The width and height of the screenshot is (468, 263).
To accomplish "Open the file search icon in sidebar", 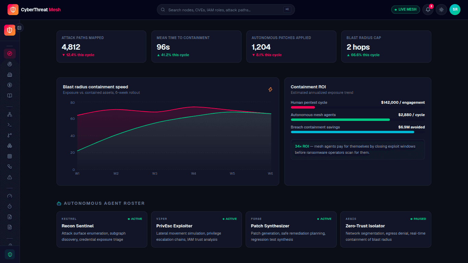I will [x=10, y=217].
